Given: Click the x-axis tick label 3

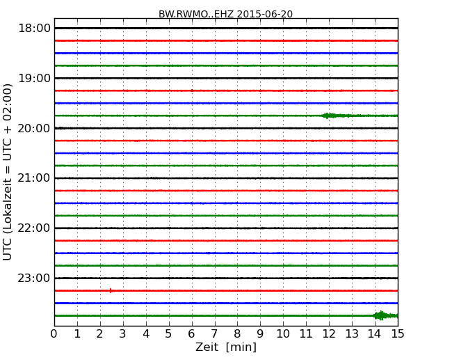Looking at the screenshot, I should [x=123, y=334].
